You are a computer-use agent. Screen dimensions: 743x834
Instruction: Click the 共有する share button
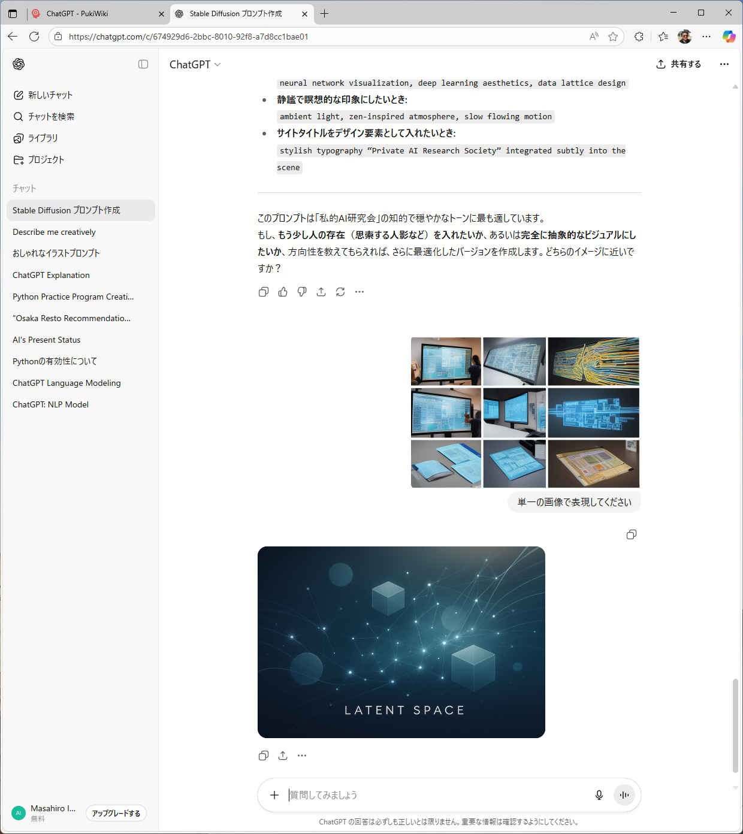(678, 64)
